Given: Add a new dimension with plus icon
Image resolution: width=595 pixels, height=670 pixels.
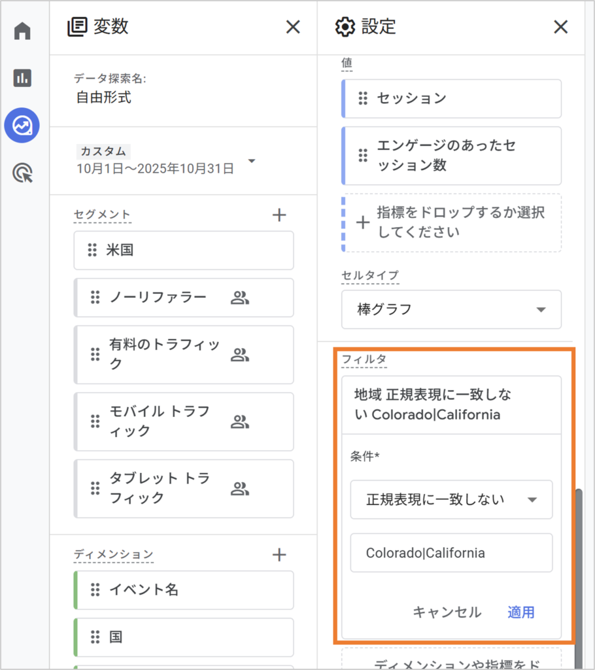Looking at the screenshot, I should (x=279, y=555).
